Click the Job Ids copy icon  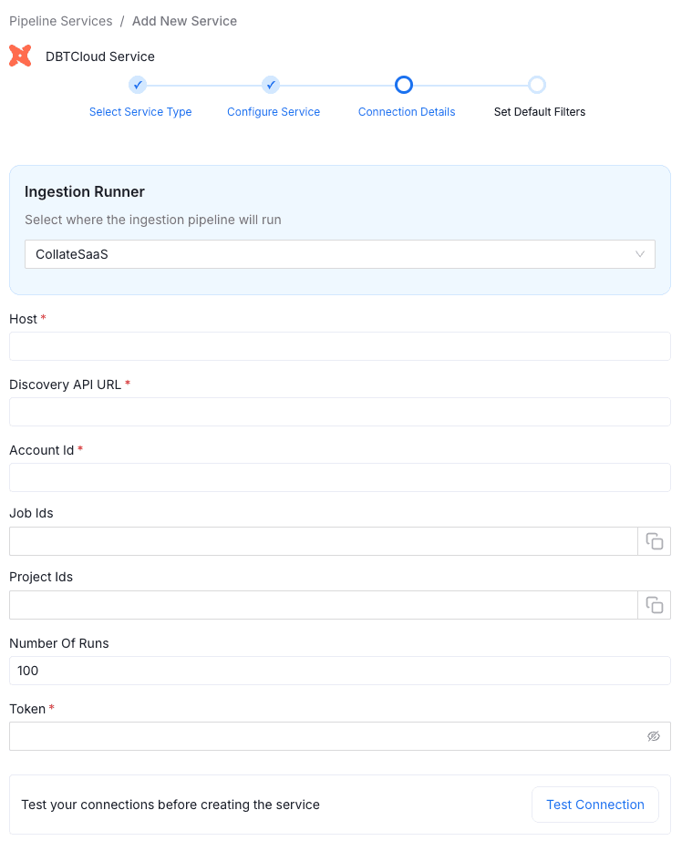pyautogui.click(x=654, y=541)
